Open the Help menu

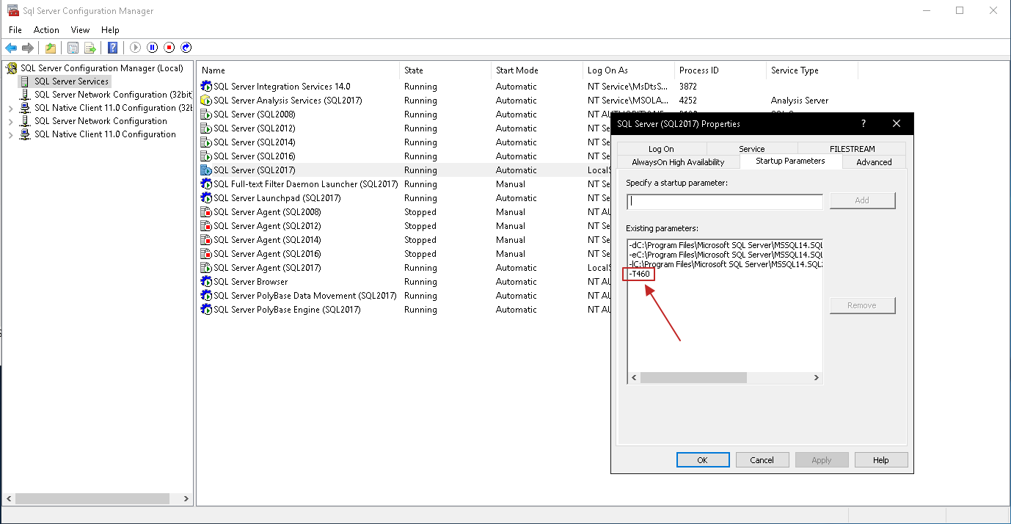pos(110,30)
